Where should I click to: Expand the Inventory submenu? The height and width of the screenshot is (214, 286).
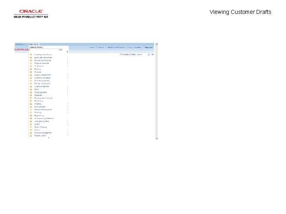coord(38,104)
